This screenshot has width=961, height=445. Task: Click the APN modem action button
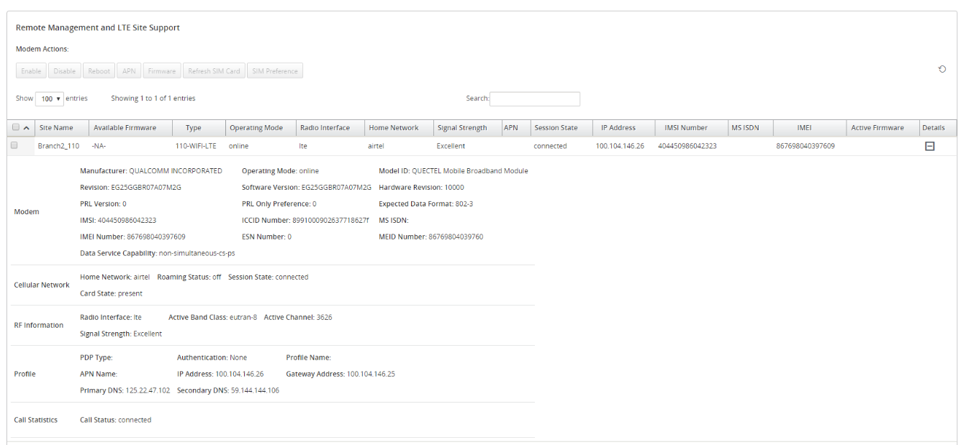coord(129,71)
